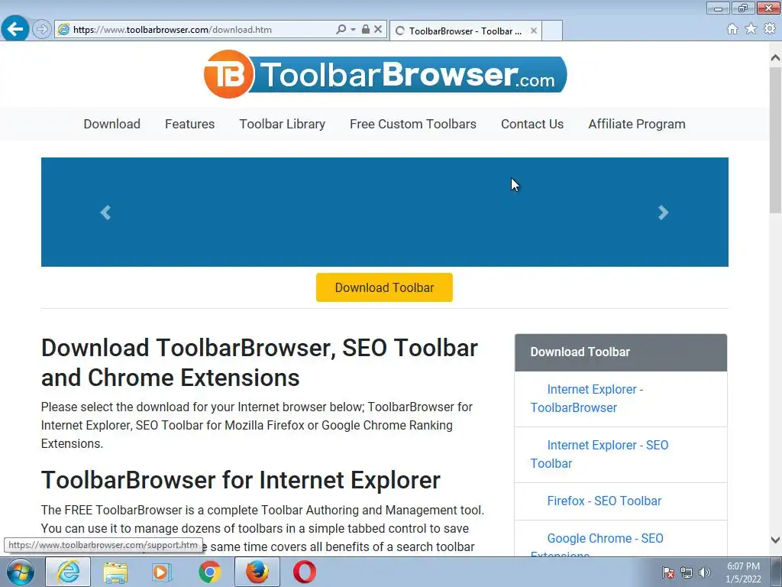Screen dimensions: 782x587
Task: Open Firefox from taskbar
Action: point(257,572)
